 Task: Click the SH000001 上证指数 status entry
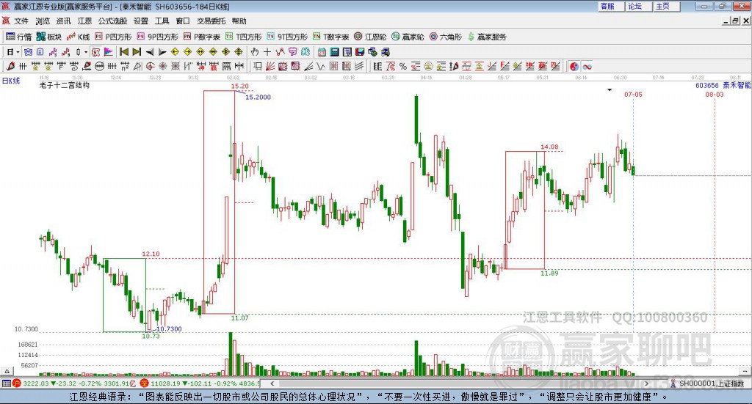(x=708, y=383)
